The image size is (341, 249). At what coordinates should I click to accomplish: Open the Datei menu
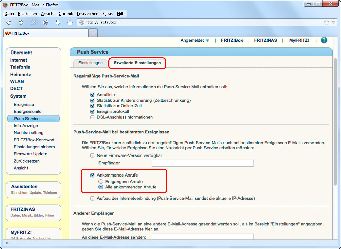(9, 14)
